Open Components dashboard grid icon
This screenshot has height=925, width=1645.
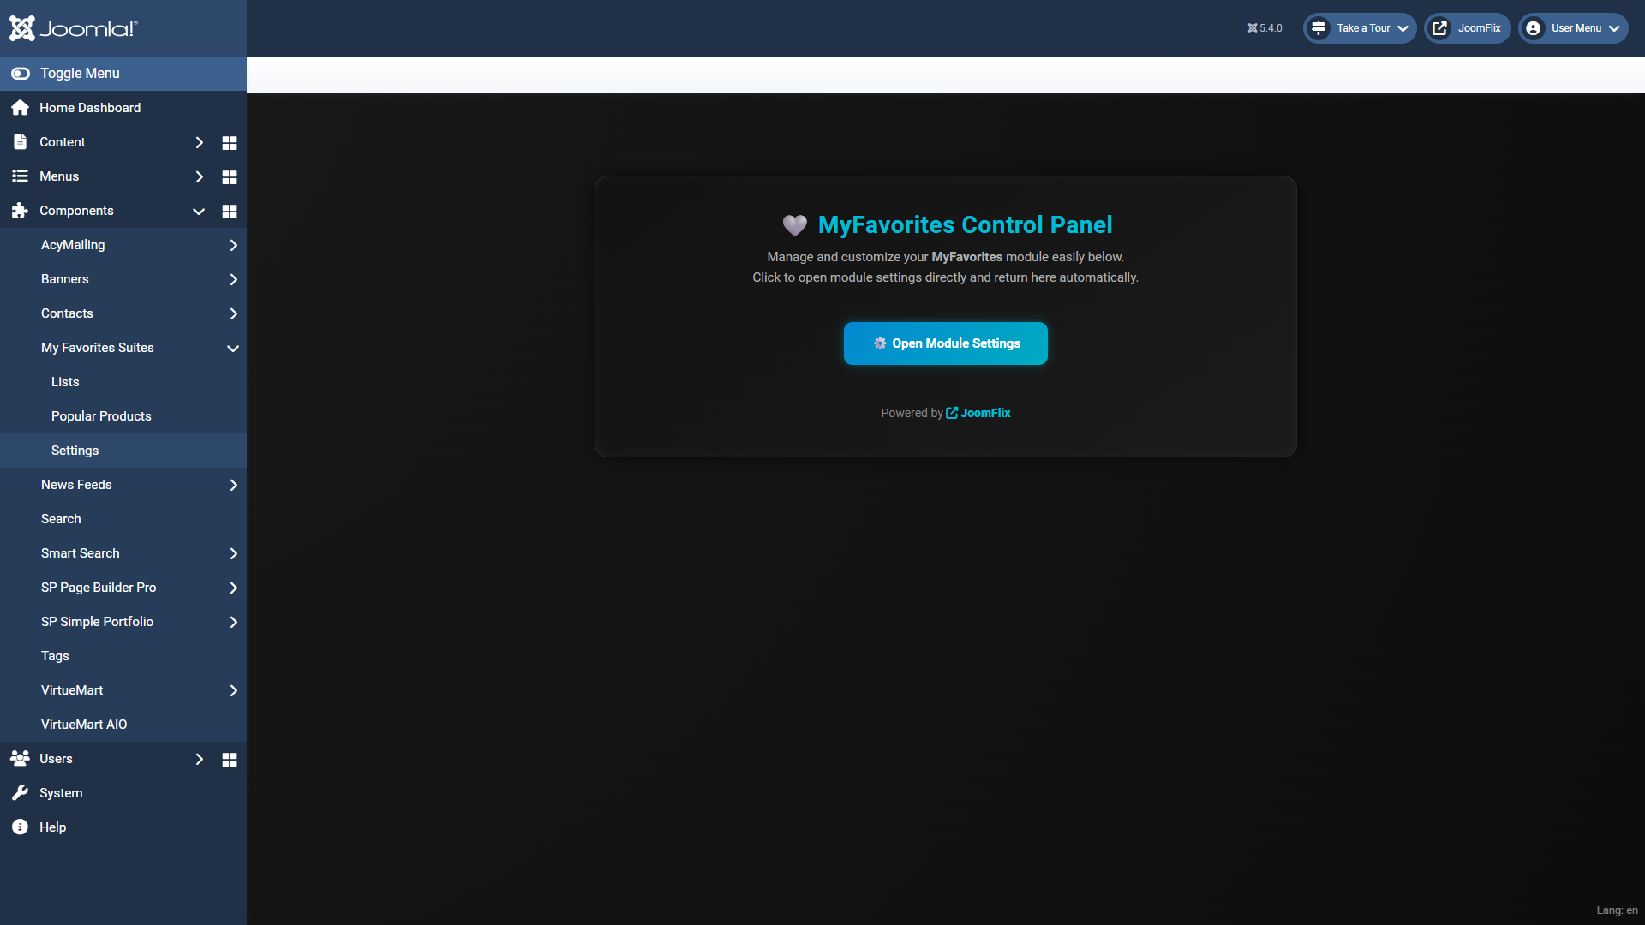tap(229, 211)
